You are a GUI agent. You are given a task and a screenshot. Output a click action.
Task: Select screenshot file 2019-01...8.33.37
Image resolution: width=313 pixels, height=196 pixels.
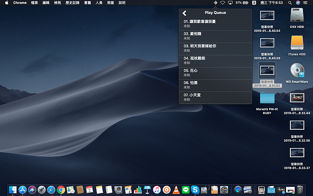click(x=297, y=152)
